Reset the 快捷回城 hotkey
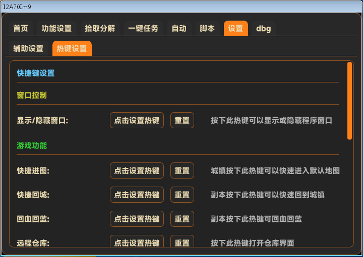 tap(182, 195)
